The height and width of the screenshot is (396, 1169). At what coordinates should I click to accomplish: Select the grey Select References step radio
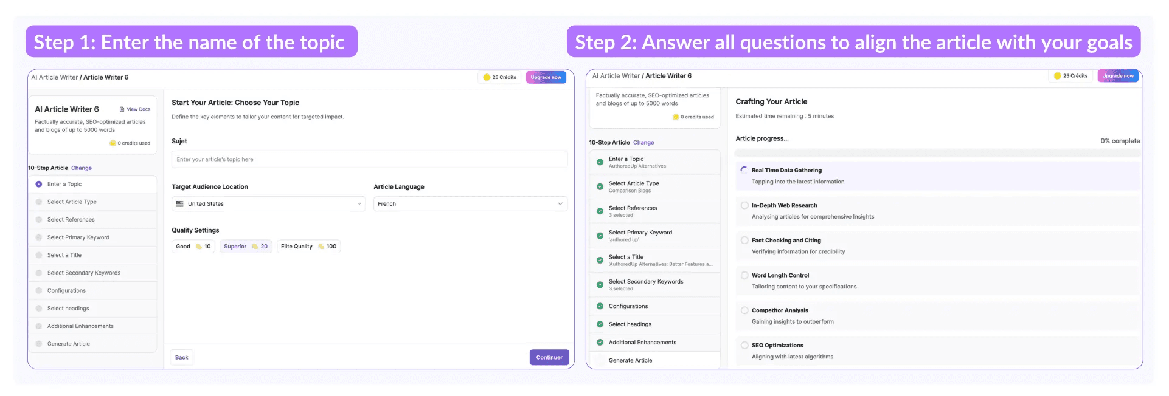coord(39,220)
